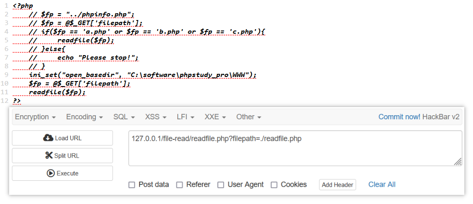Click the Execute play icon
473x204 pixels.
click(x=51, y=173)
